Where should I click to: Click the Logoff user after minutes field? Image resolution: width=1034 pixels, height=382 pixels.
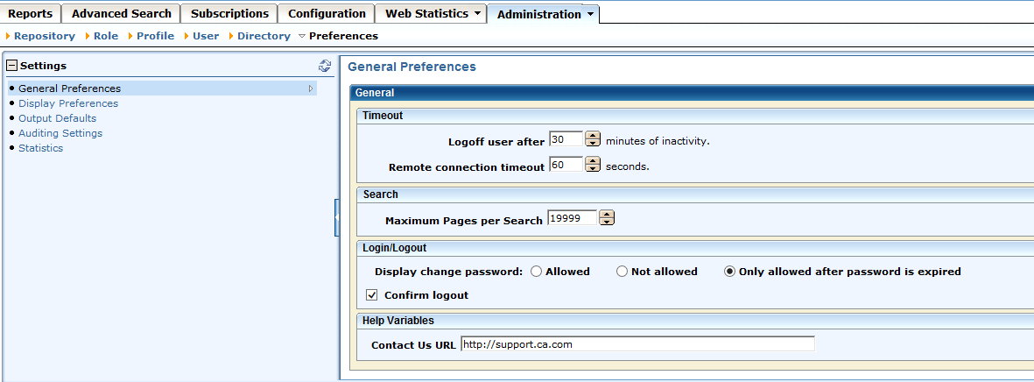[x=566, y=139]
